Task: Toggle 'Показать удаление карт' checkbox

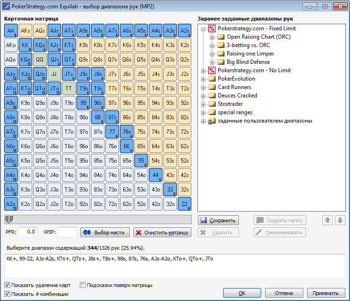Action: point(7,285)
